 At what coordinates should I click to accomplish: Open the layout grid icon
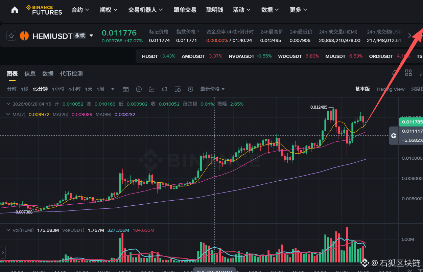pyautogui.click(x=408, y=73)
